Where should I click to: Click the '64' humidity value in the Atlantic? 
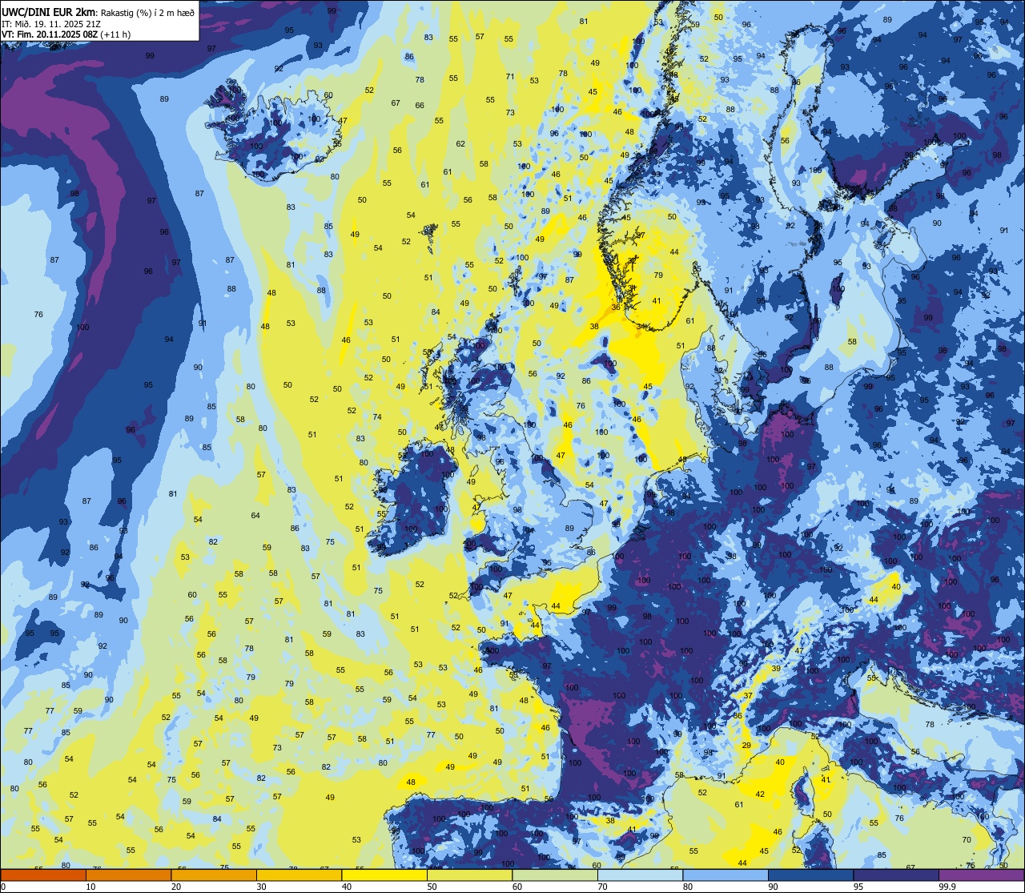(255, 516)
